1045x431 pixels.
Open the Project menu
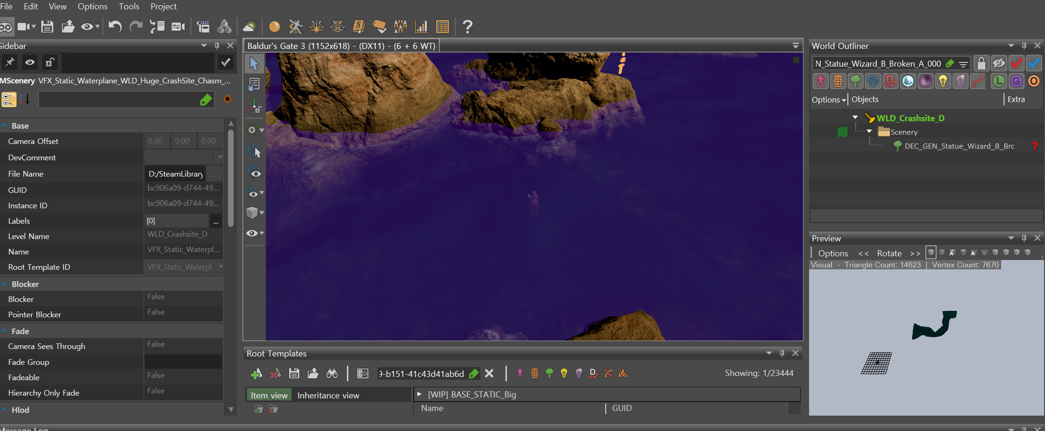[163, 6]
